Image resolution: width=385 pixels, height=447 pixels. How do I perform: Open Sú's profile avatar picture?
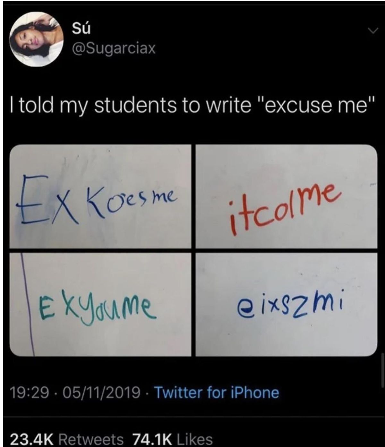click(35, 38)
